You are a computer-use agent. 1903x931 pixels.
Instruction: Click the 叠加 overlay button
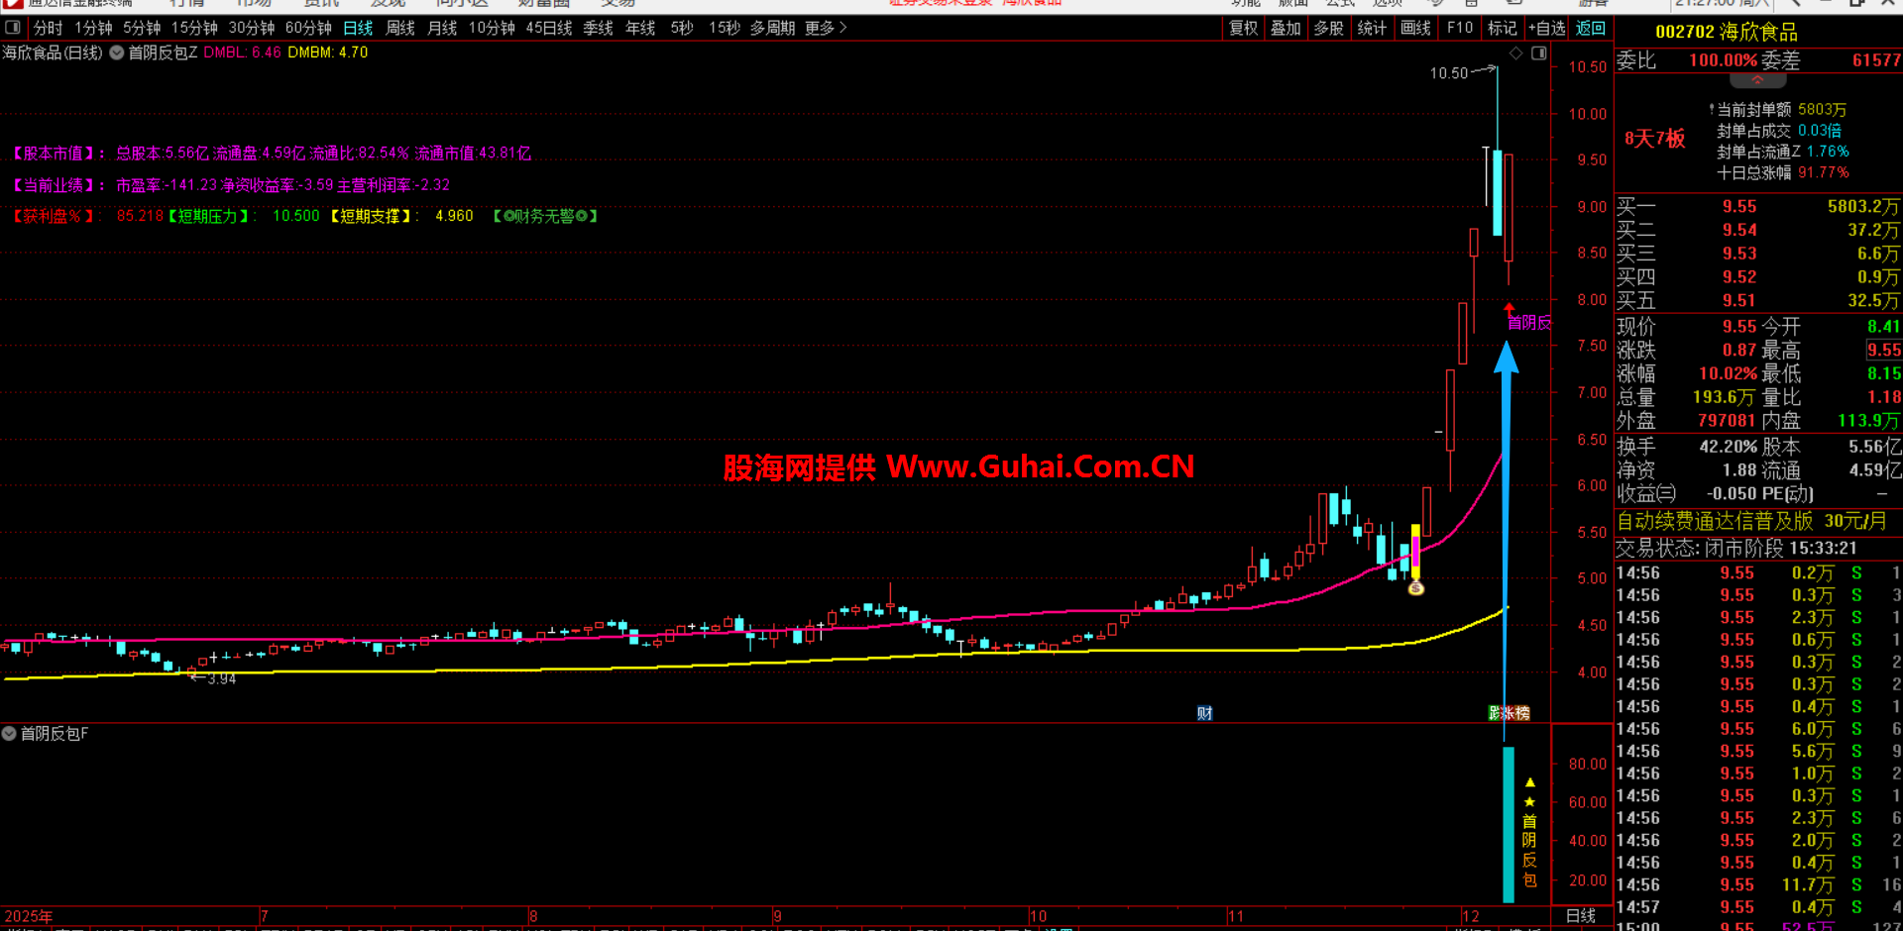pos(1286,28)
